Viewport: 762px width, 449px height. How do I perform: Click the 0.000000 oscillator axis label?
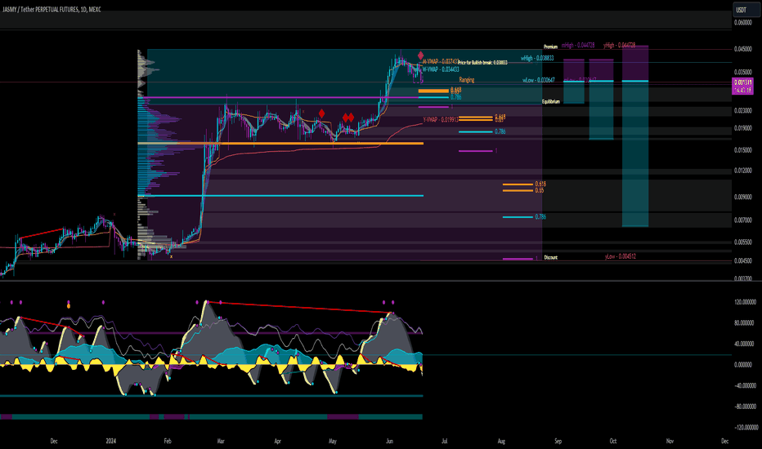tap(745, 365)
